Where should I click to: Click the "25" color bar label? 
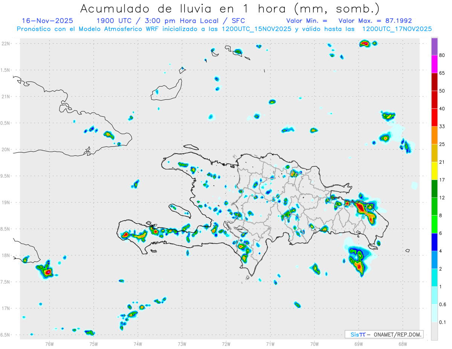(x=442, y=144)
